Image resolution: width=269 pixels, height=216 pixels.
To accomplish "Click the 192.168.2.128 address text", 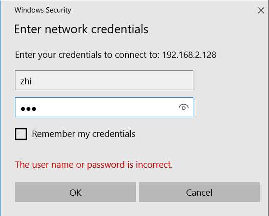I will tap(189, 55).
